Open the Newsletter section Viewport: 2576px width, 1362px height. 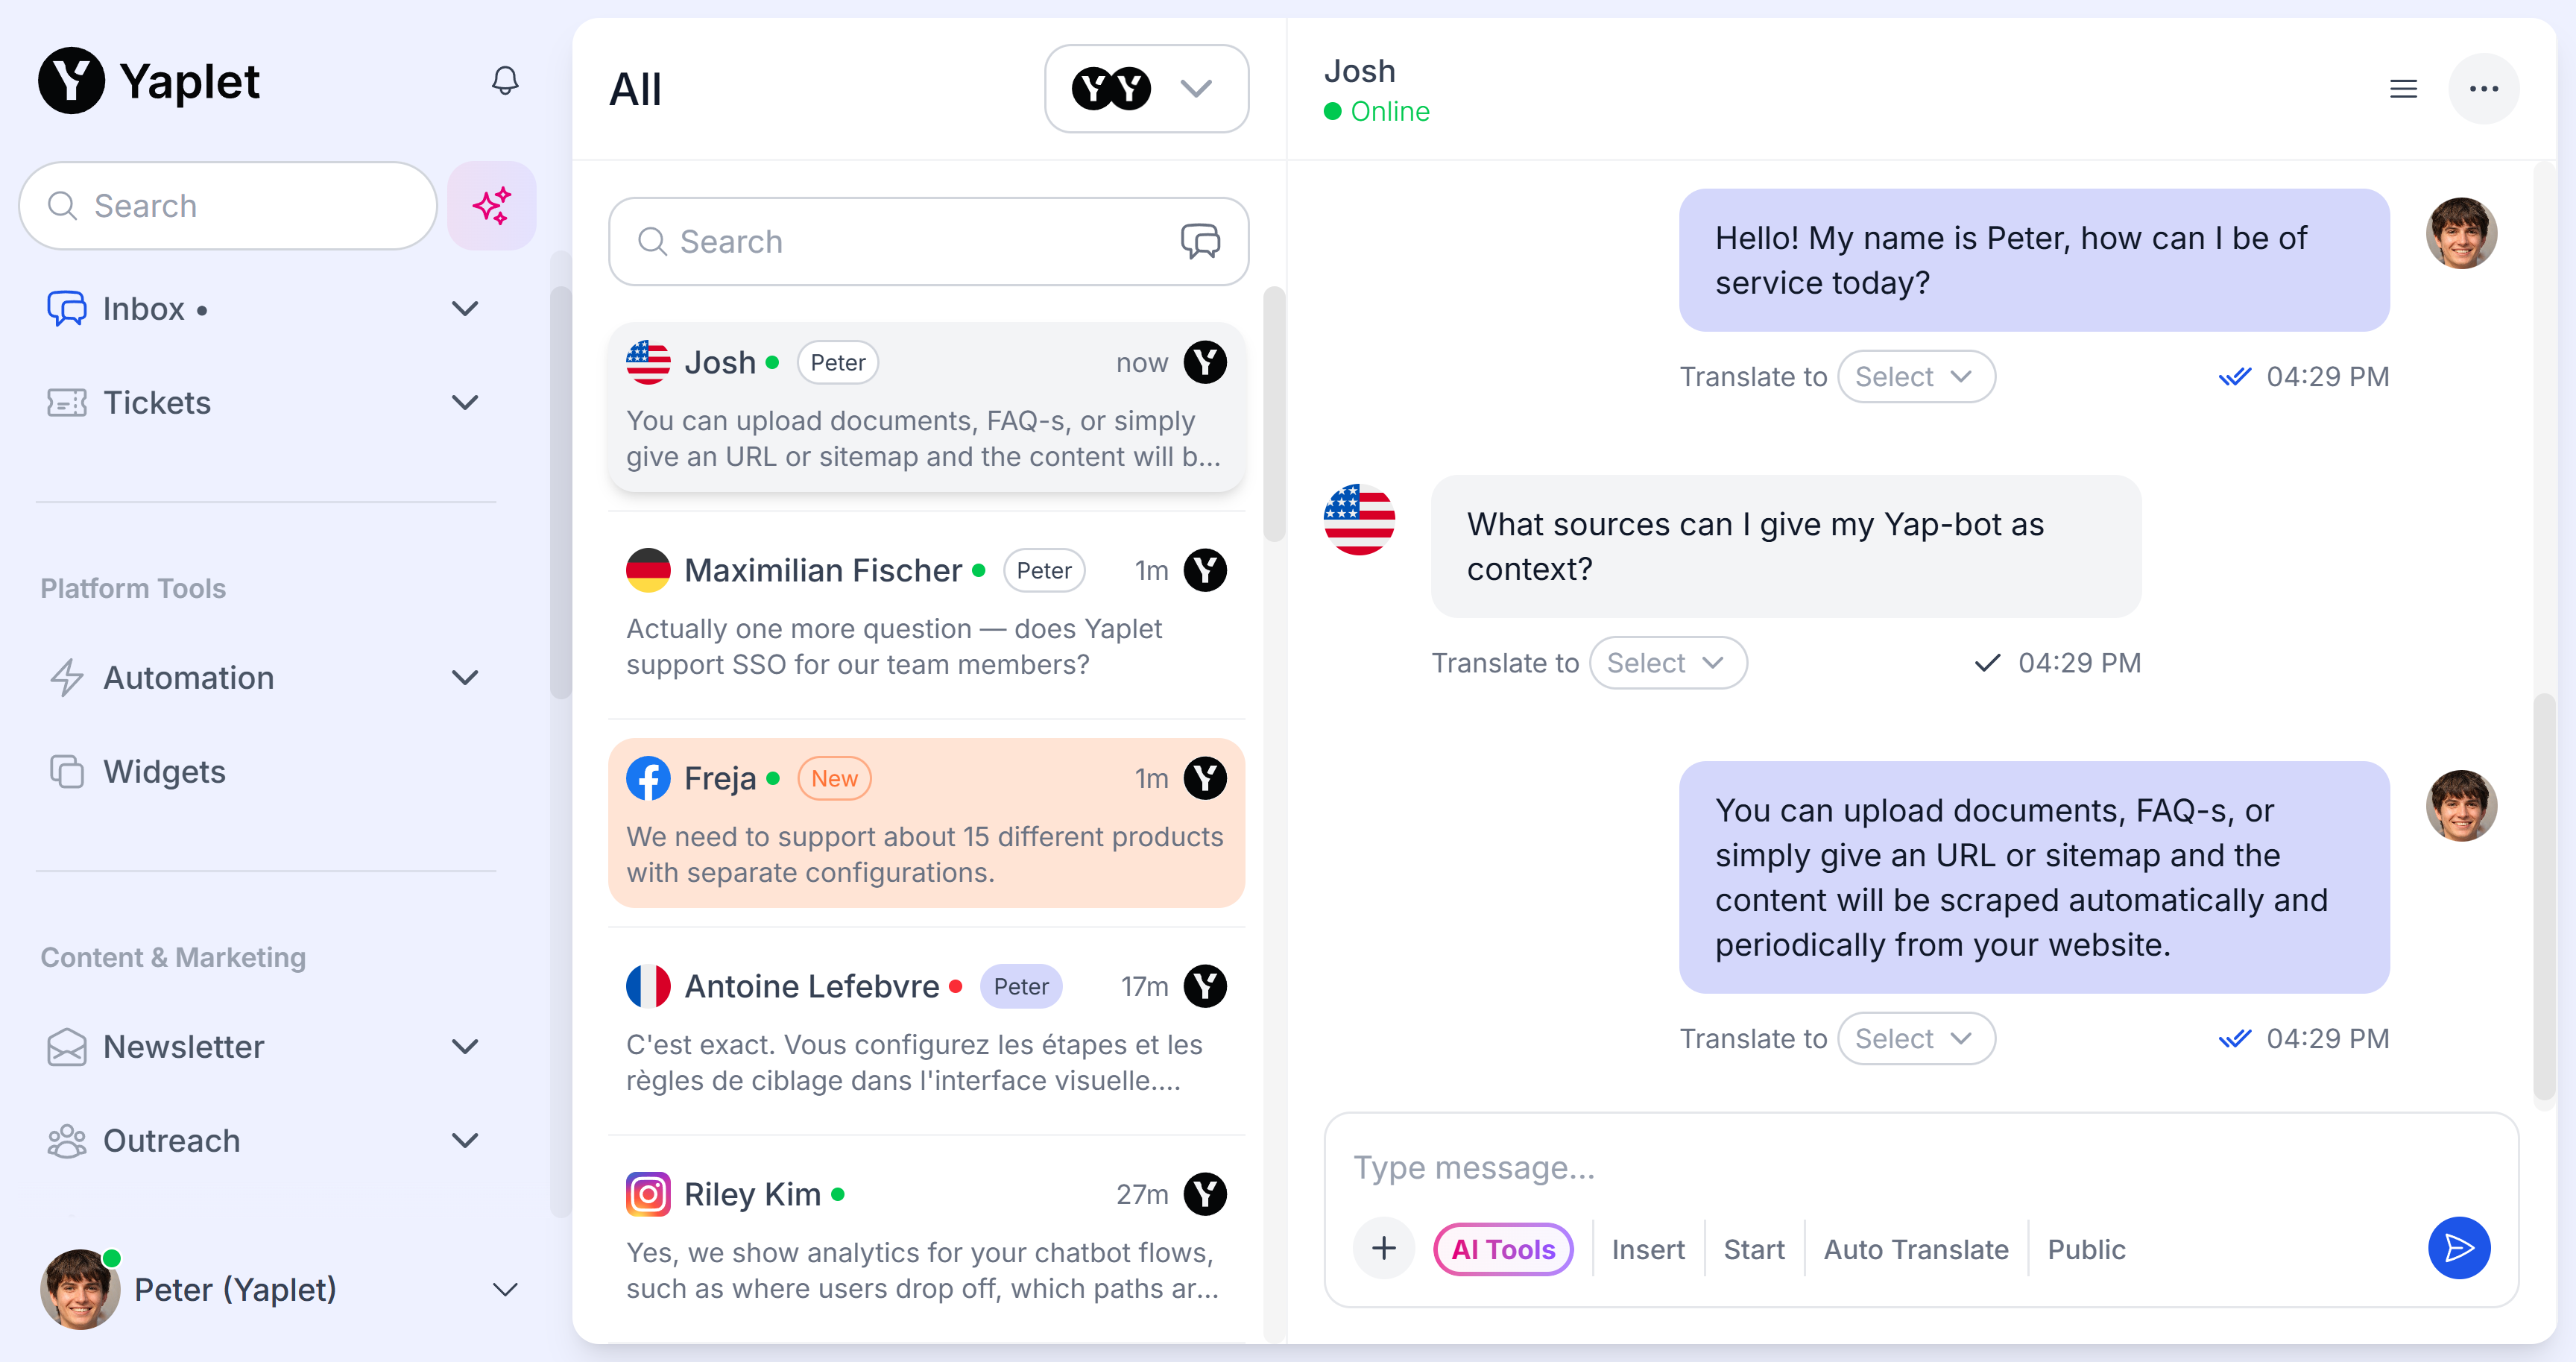[182, 1047]
